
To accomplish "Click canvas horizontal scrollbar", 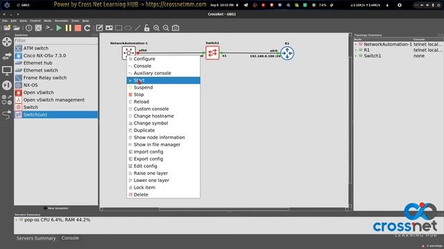I will point(224,209).
